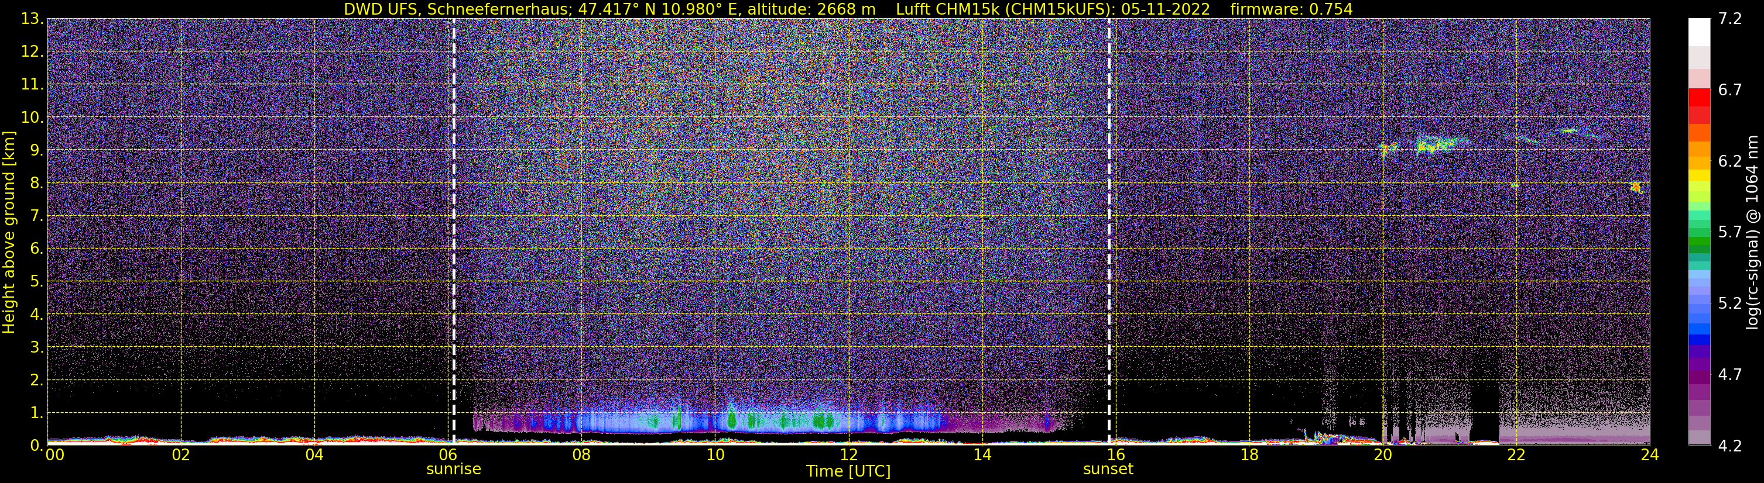Click the station name 'DWD UFS, Schneefernerhaus' in title
1764x483 pixels.
pos(455,9)
